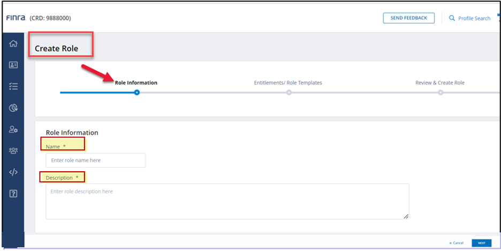The height and width of the screenshot is (251, 501).
Task: Open the checklist icon in sidebar
Action: point(13,86)
